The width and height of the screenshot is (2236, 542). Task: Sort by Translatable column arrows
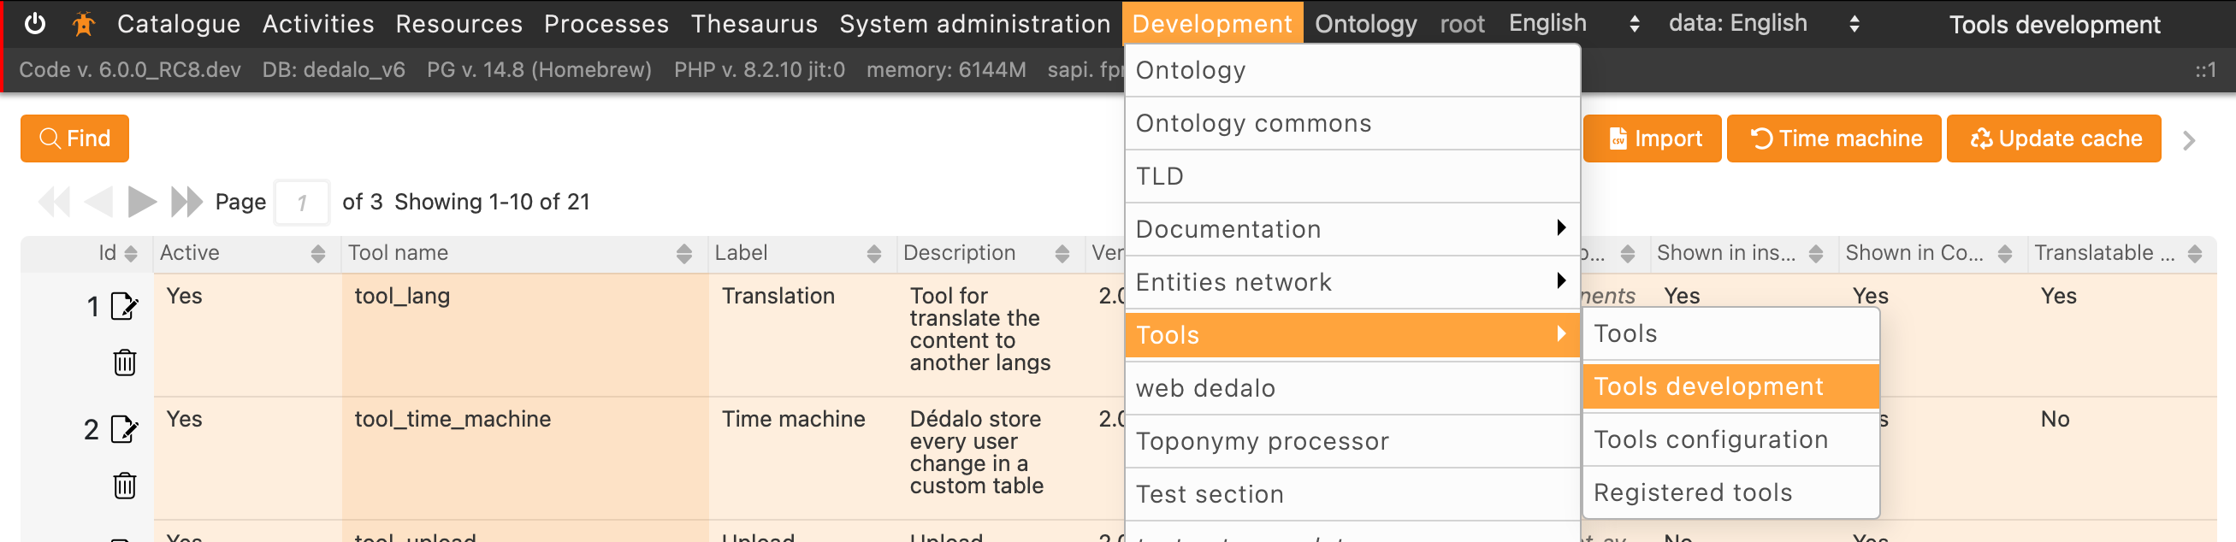(2195, 253)
